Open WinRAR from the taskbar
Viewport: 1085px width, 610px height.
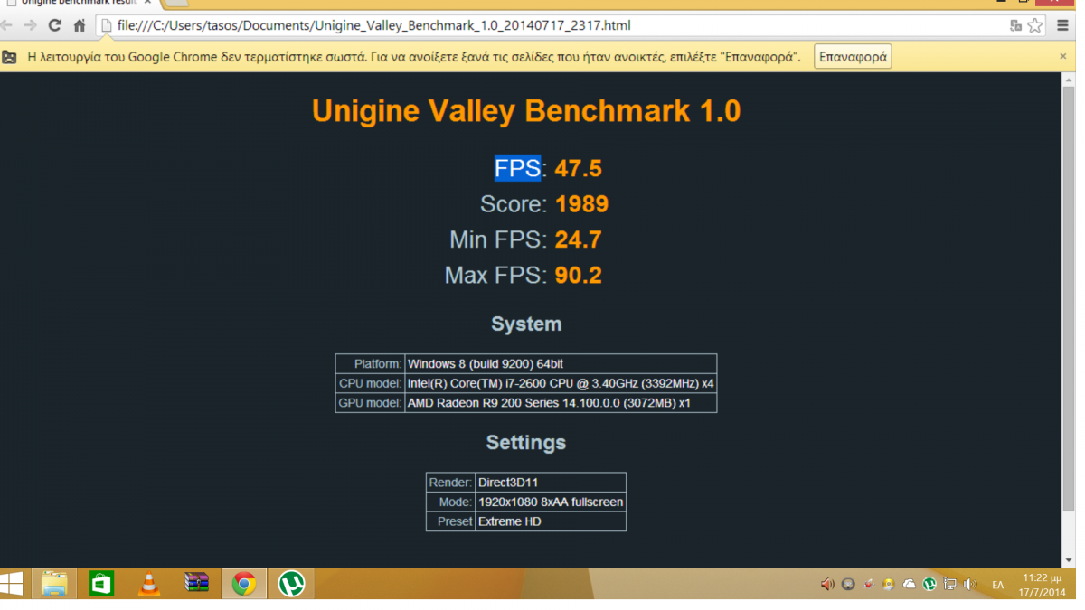pyautogui.click(x=196, y=584)
